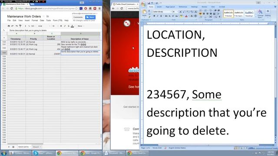Select Normal style in Word Styles gallery

pyautogui.click(x=228, y=13)
